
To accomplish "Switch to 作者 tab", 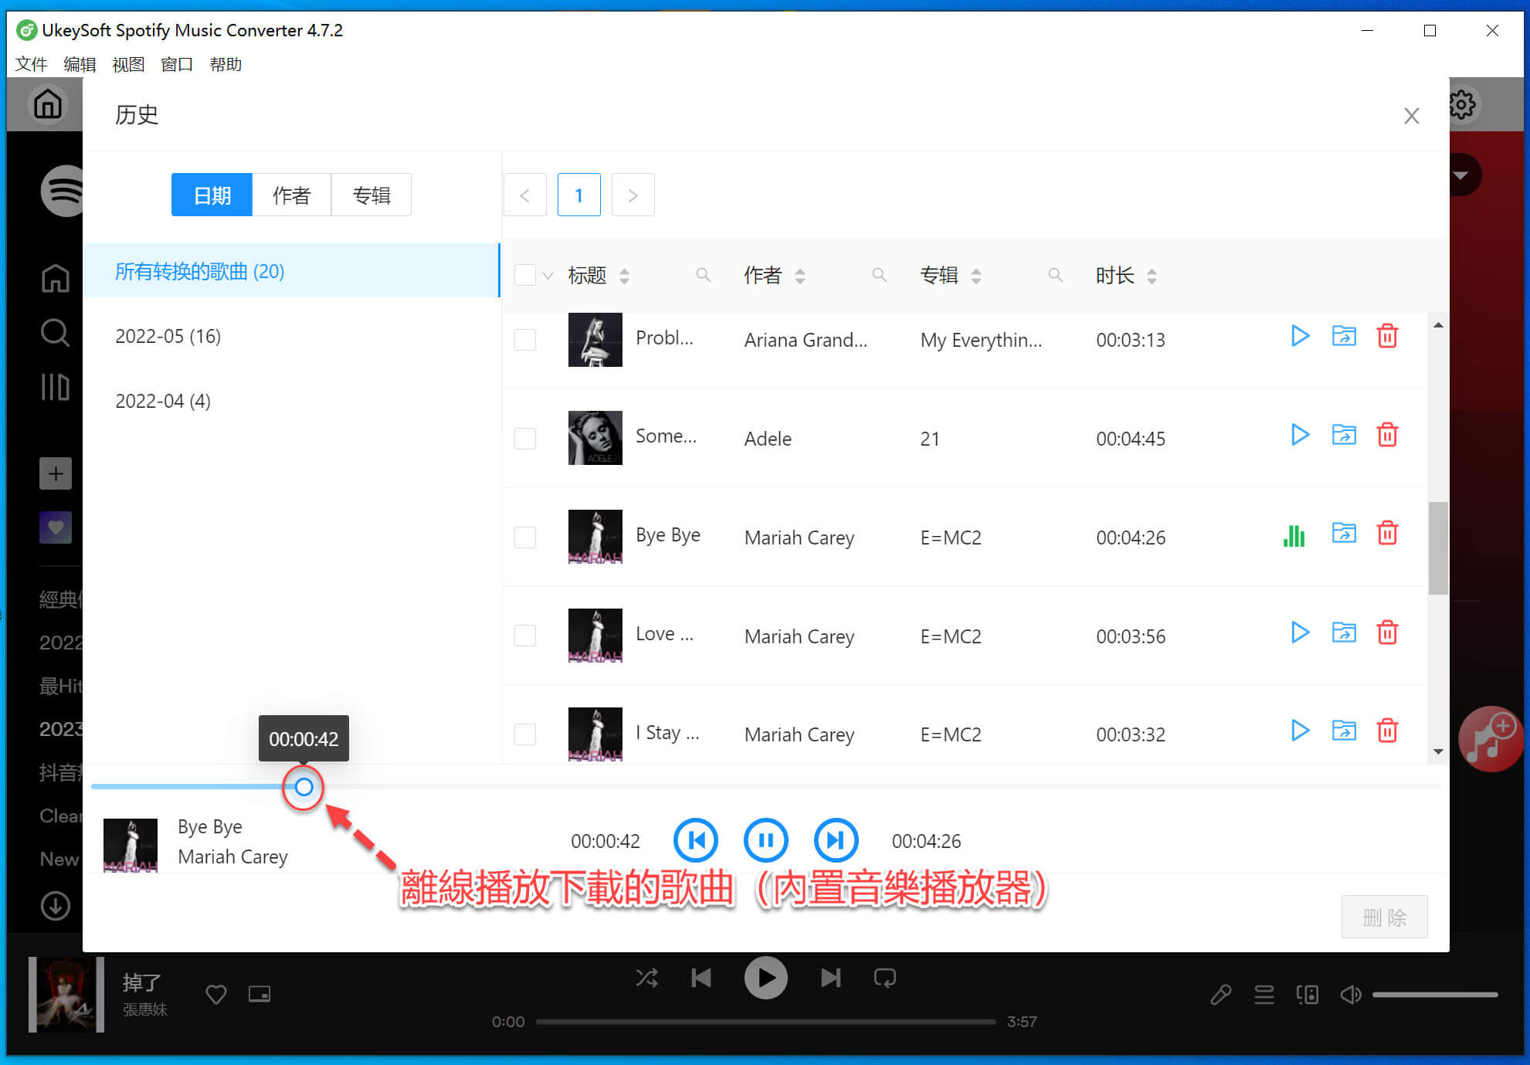I will [x=291, y=195].
